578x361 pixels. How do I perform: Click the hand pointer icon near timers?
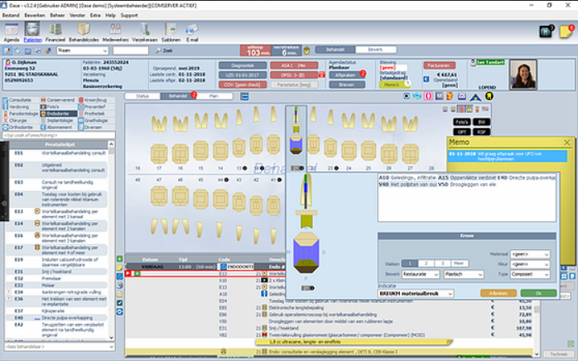coord(306,51)
